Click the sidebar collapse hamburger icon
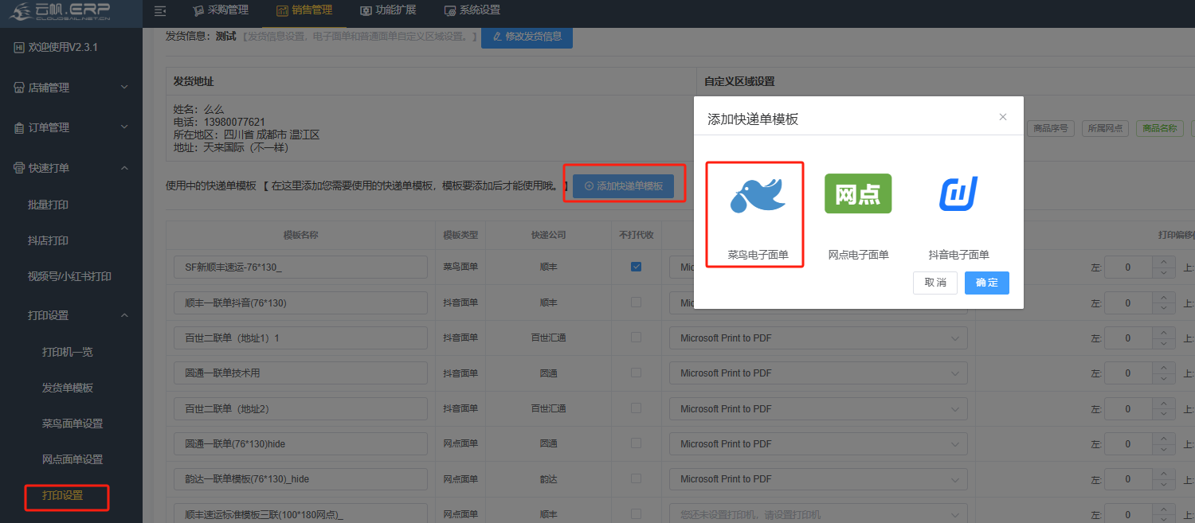Screen dimensions: 1195x523 pos(160,10)
